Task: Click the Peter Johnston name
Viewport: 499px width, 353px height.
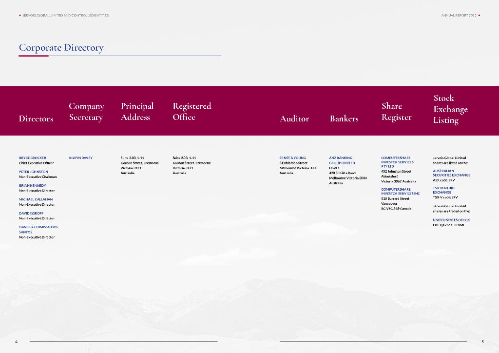Action: point(34,172)
